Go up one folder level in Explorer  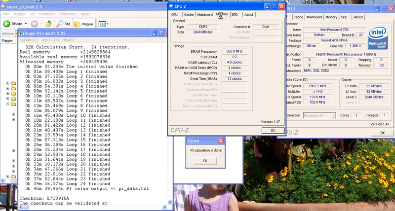[x=49, y=24]
